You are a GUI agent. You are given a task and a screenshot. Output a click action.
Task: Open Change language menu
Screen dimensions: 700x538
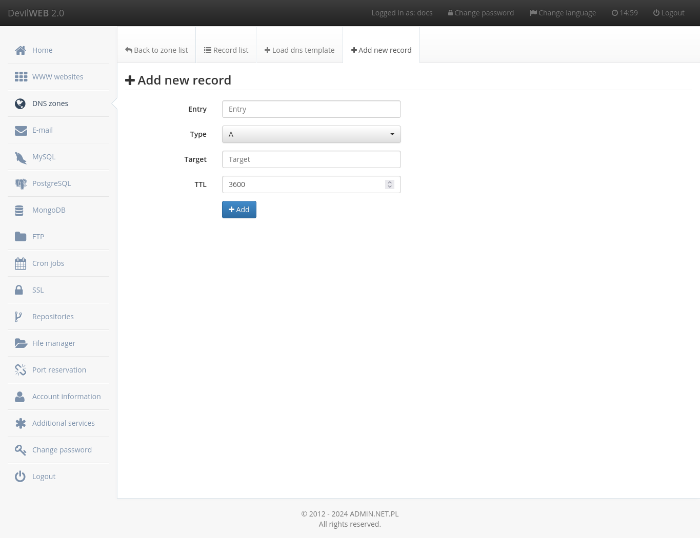(x=563, y=13)
